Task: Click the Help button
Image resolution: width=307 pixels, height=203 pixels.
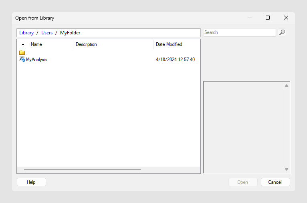Action: pyautogui.click(x=31, y=182)
